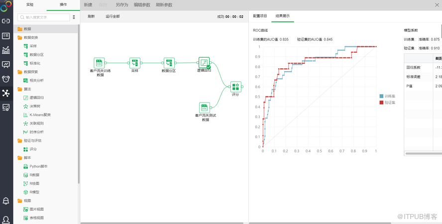Image resolution: width=442 pixels, height=224 pixels.
Task: Collapse the 脚本 folder
Action: (x=20, y=158)
